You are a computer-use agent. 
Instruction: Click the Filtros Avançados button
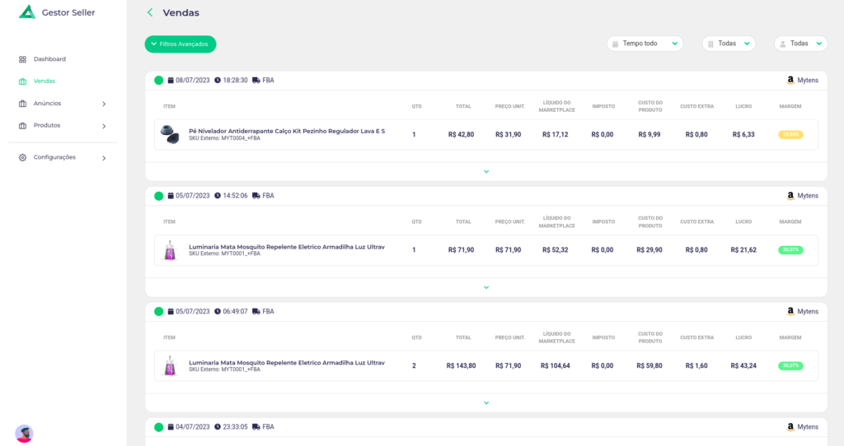click(x=181, y=44)
